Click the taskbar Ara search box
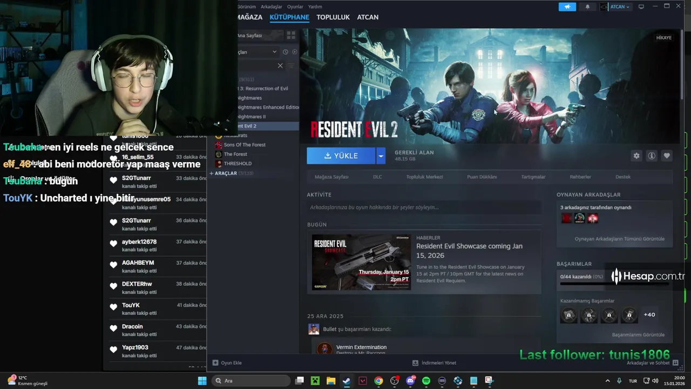Screen dimensions: 691x389 coord(250,381)
